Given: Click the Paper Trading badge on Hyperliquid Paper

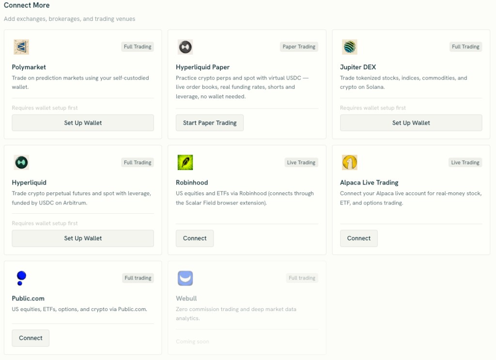Looking at the screenshot, I should coord(299,47).
